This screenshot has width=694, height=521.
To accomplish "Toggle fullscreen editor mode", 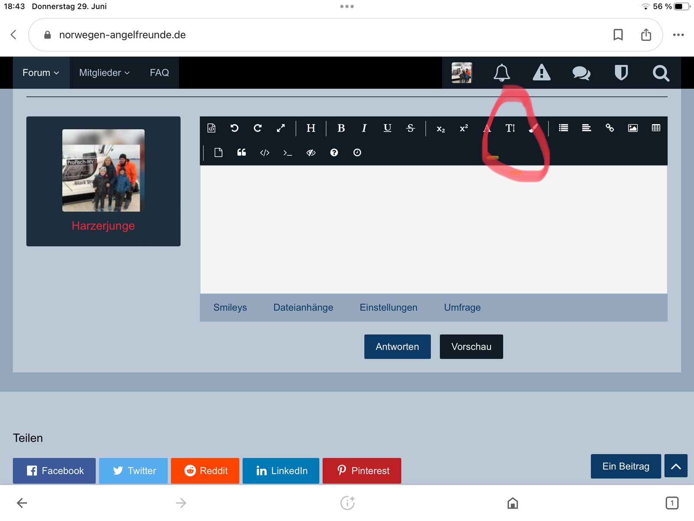I will [x=281, y=128].
